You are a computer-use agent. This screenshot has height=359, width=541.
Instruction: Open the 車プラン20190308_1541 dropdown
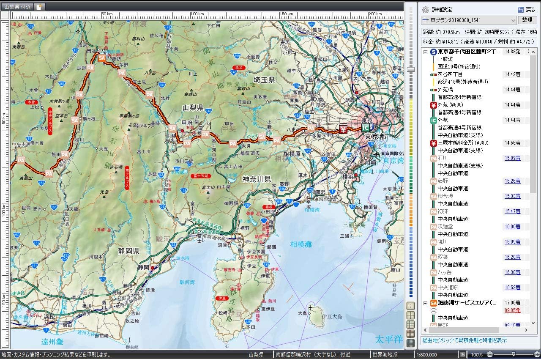click(513, 20)
